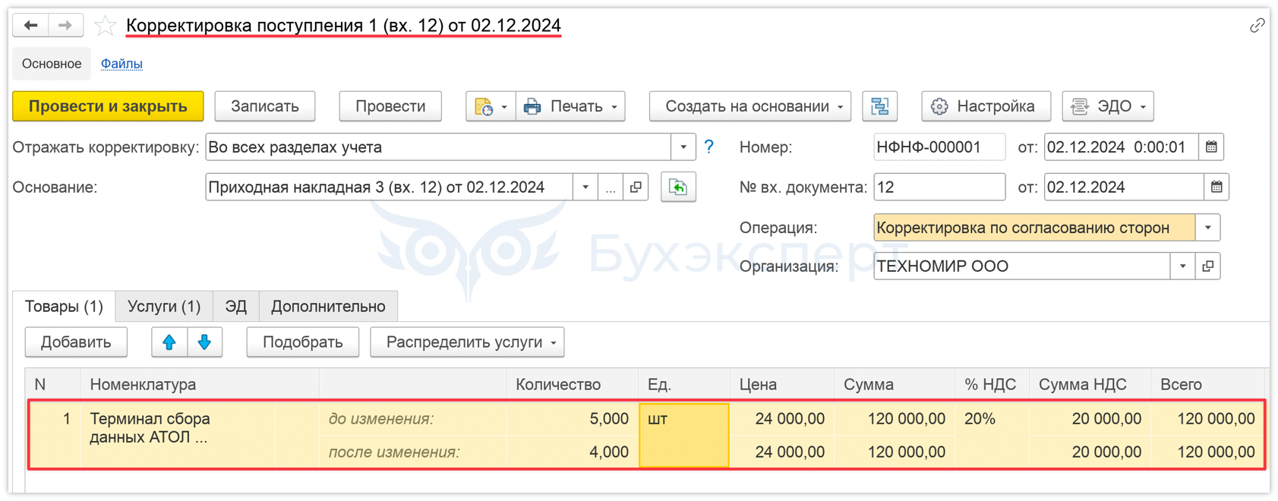Switch to ЭД tab
Viewport: 1278px width, 501px height.
point(236,307)
